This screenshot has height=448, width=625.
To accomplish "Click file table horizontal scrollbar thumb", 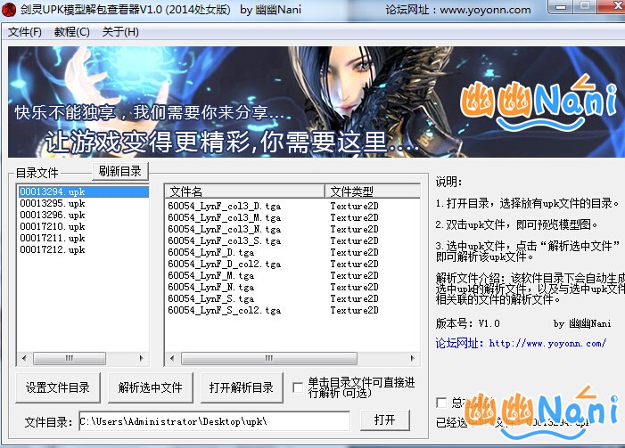I will (x=269, y=358).
